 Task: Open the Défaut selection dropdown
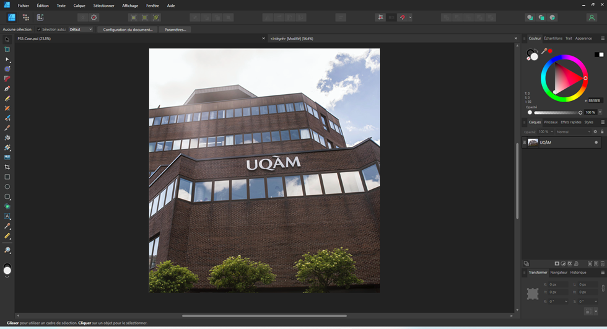click(x=81, y=29)
